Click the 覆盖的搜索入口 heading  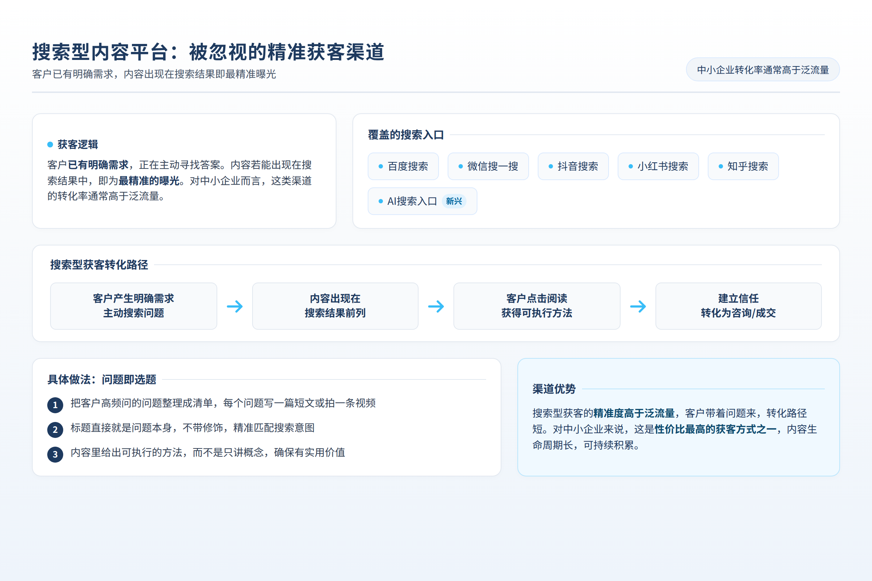tap(406, 135)
